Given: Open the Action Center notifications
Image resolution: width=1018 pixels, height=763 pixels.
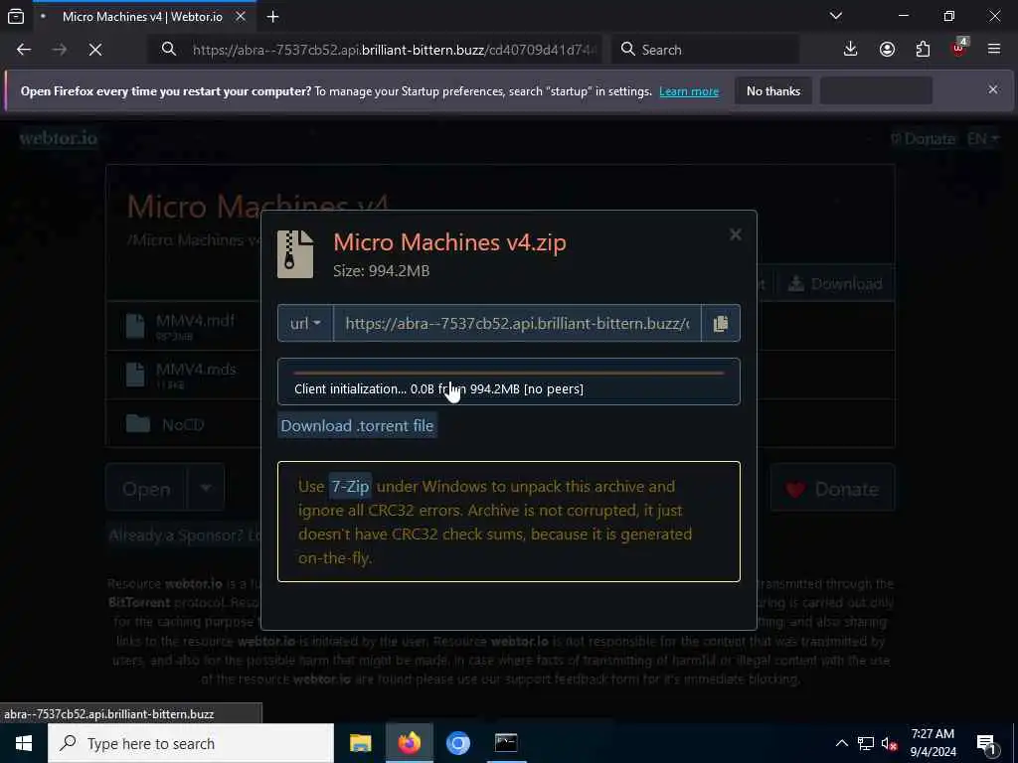Looking at the screenshot, I should pyautogui.click(x=987, y=744).
